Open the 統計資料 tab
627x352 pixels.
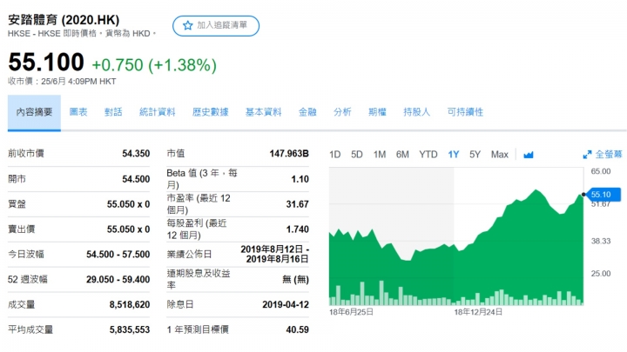(157, 112)
